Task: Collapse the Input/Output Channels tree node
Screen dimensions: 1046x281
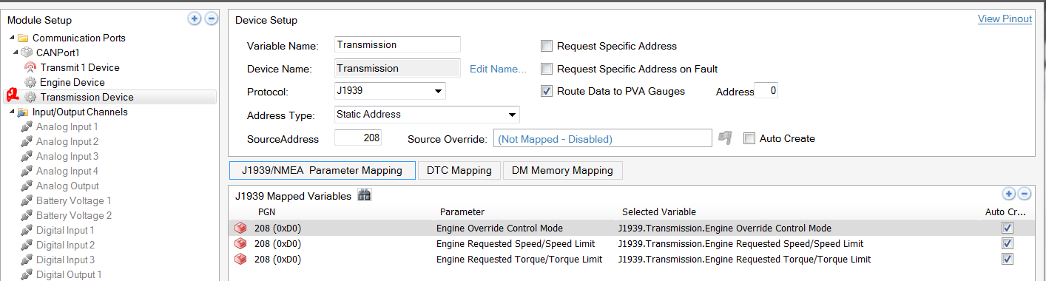Action: click(11, 112)
